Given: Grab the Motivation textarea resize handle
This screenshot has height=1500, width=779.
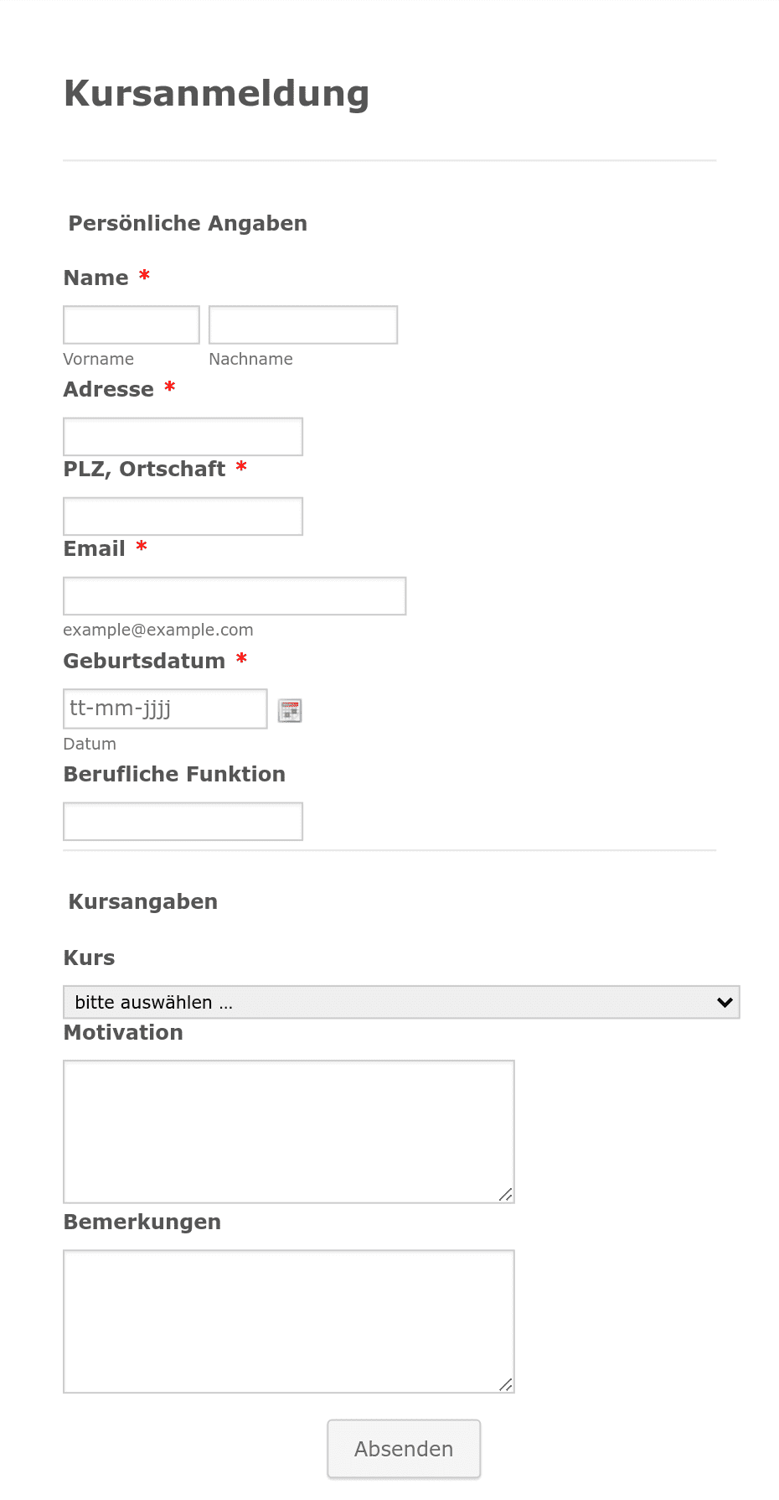Looking at the screenshot, I should tap(506, 1195).
